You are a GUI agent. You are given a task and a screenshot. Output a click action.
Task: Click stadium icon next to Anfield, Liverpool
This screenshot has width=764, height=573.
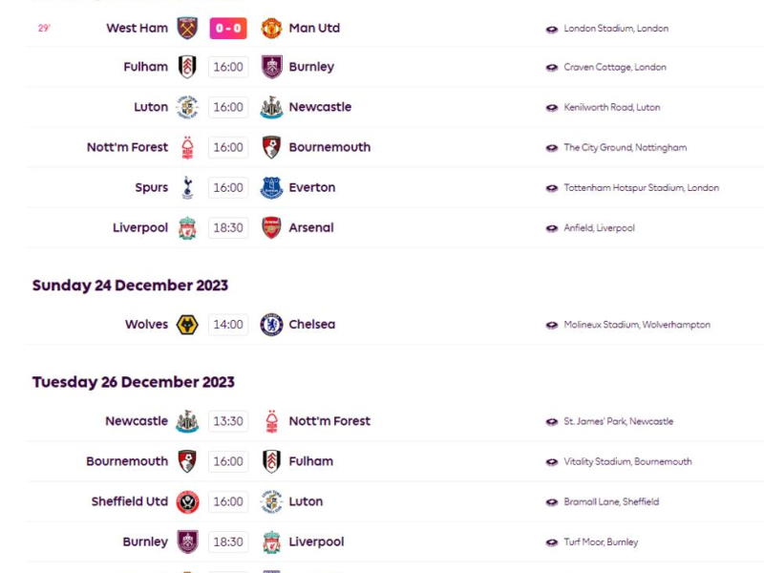(552, 228)
